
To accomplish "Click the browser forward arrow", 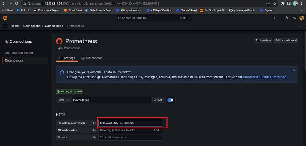I will 10,3.
